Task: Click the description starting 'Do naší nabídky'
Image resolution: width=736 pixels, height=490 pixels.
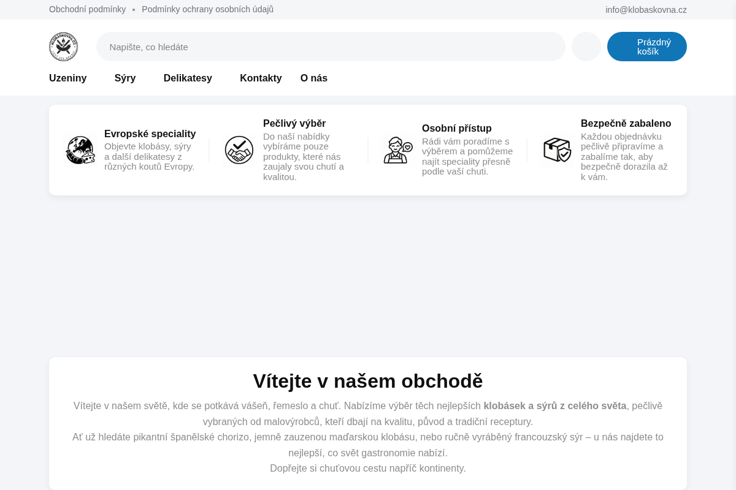Action: point(305,157)
